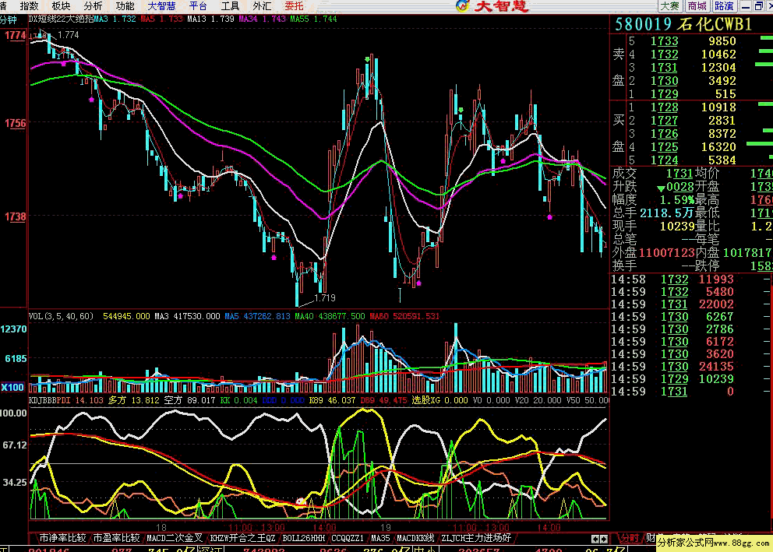Switch to the 市盈率比较 indicator tab
This screenshot has height=552, width=773.
[117, 538]
